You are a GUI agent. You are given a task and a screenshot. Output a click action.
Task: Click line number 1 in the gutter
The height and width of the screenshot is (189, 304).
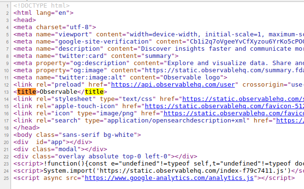coord(7,6)
